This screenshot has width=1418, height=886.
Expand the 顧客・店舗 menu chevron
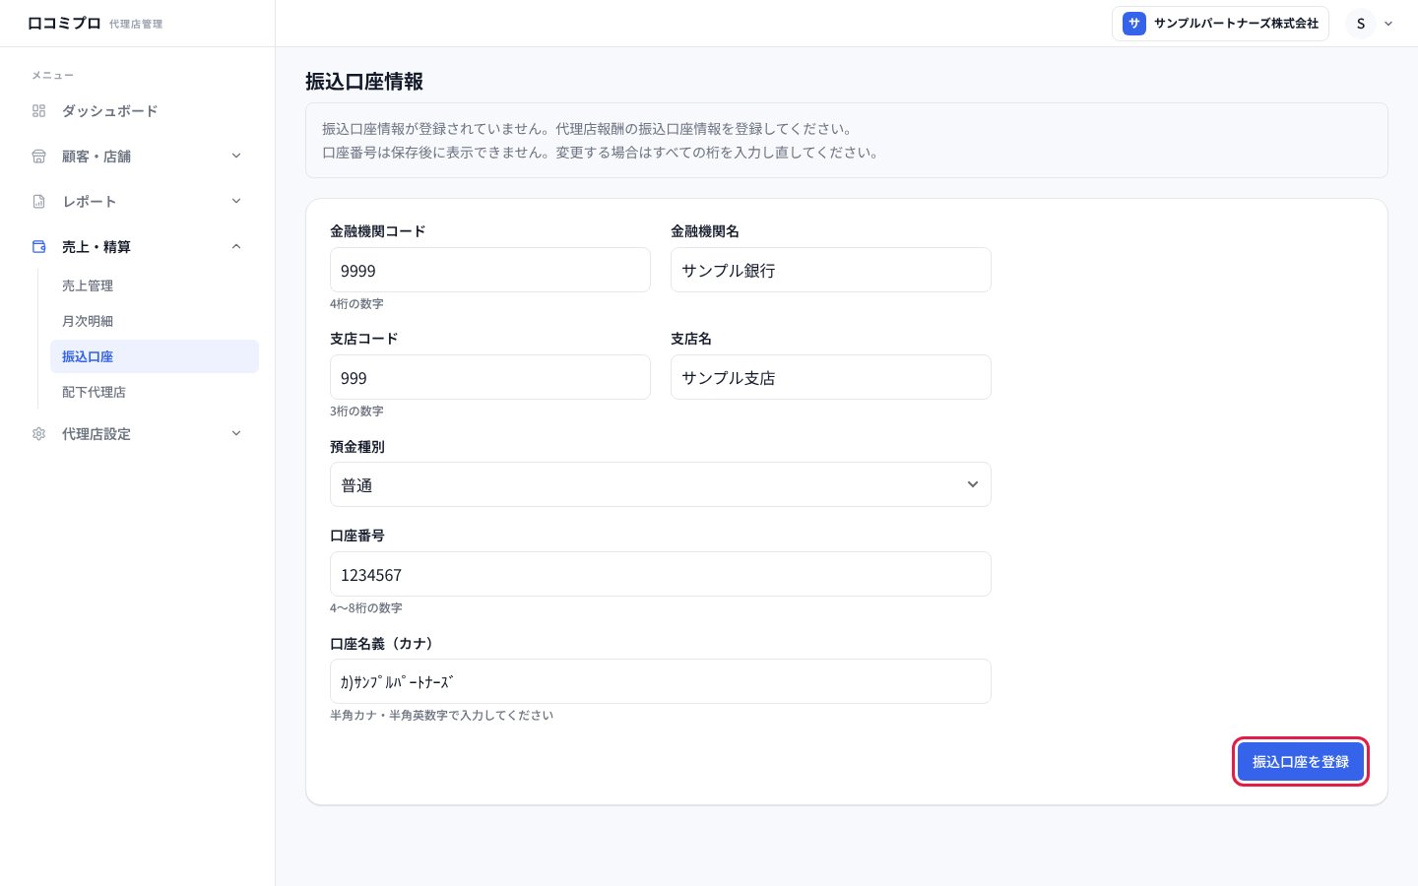point(236,156)
